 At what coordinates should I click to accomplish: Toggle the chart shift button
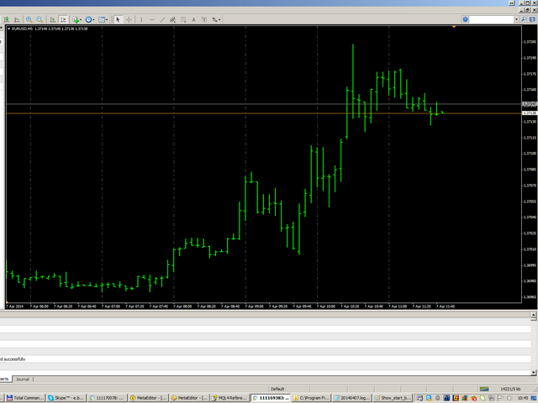coord(63,19)
